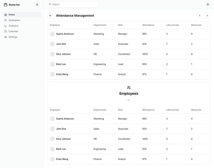The height and width of the screenshot is (168, 214).
Task: Click the Department header in bottom table
Action: pyautogui.click(x=100, y=110)
